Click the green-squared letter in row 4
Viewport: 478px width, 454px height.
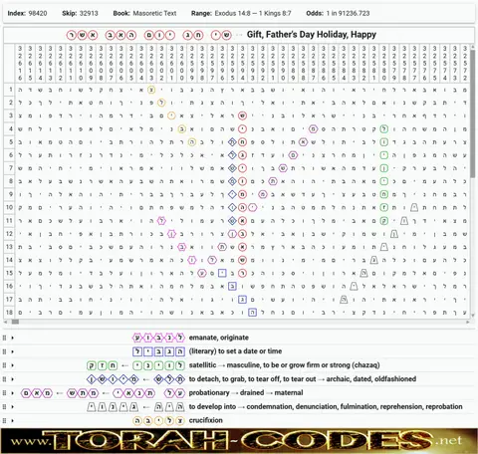click(x=384, y=128)
